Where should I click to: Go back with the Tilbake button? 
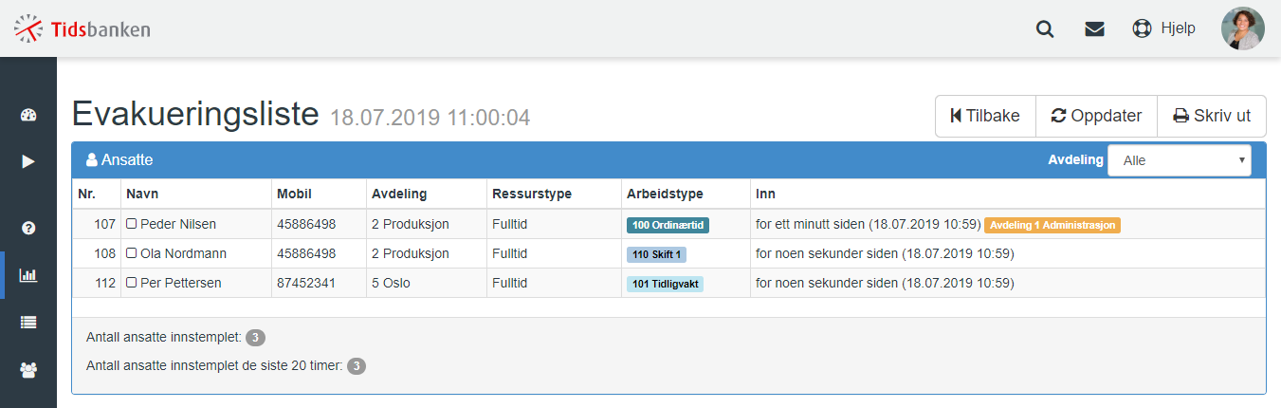click(x=985, y=116)
